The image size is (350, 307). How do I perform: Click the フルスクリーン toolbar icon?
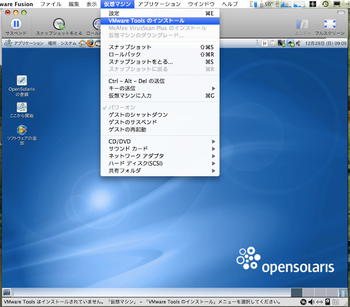coord(329,24)
